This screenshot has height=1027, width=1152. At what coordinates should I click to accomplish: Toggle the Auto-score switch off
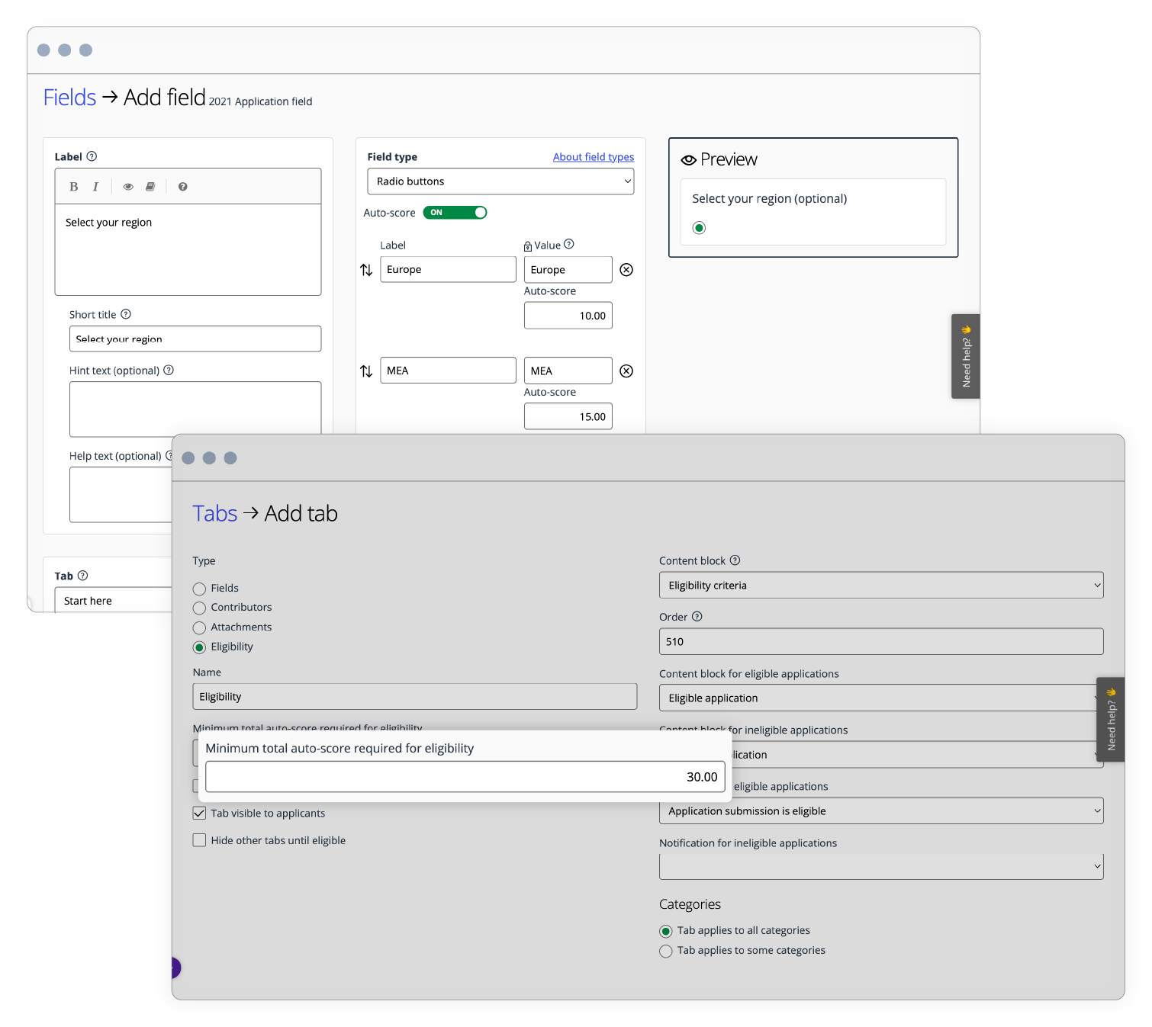pos(455,213)
